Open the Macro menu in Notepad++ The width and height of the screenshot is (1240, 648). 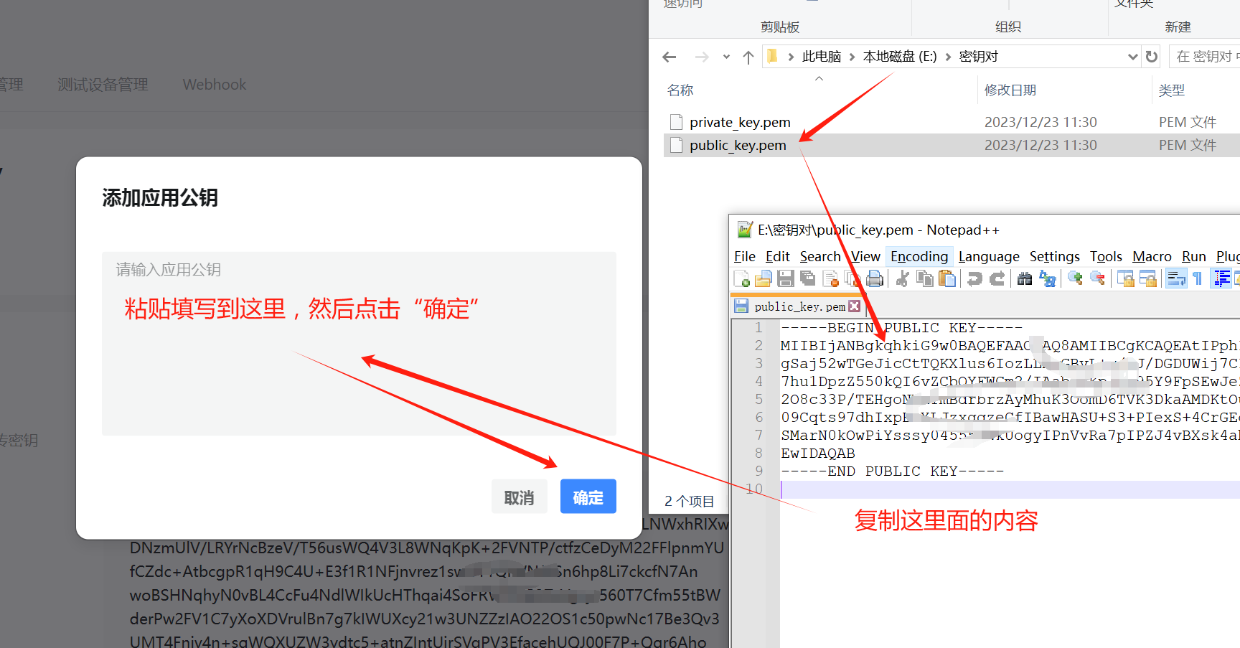point(1152,257)
